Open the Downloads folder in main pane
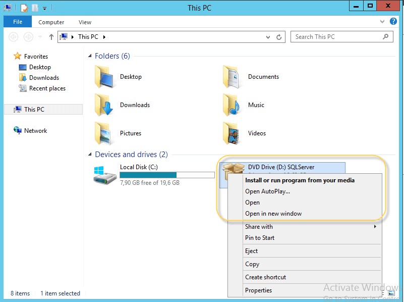The width and height of the screenshot is (404, 302). pos(104,105)
